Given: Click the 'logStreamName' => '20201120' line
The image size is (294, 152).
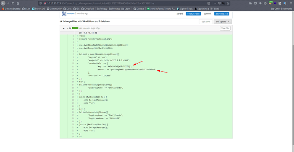Looking at the screenshot, I should pos(146,119).
